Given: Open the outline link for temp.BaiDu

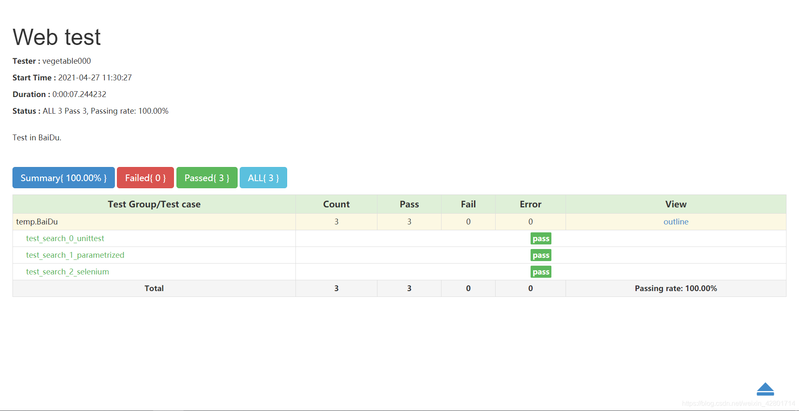Looking at the screenshot, I should pyautogui.click(x=676, y=222).
